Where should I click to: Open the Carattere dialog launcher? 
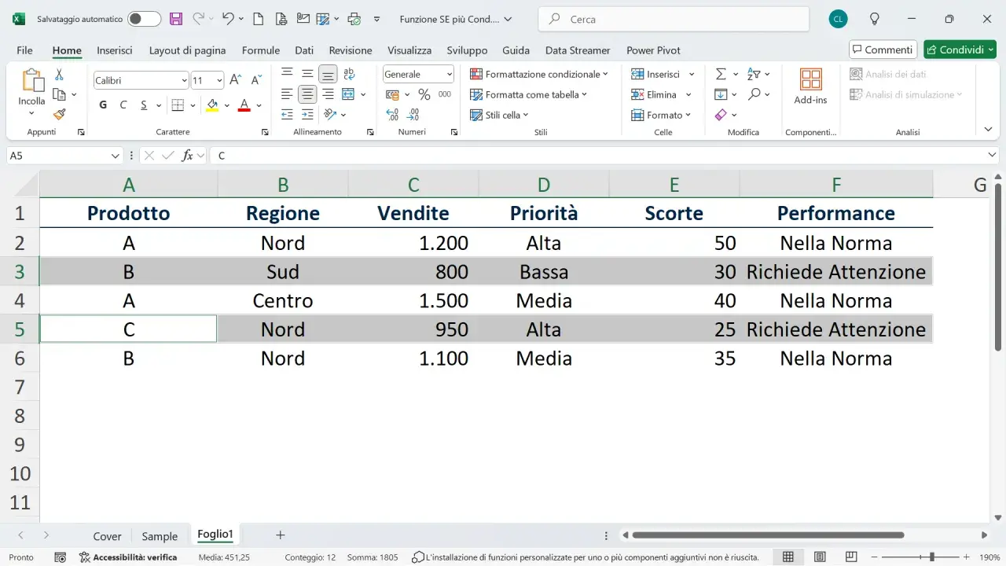coord(265,132)
